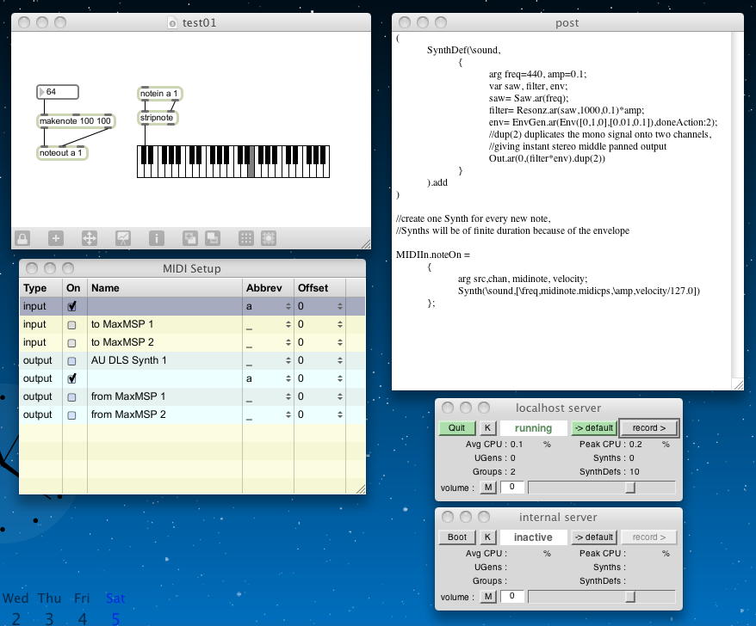Toggle the snap to grid icon
Viewport: 756px width, 626px height.
click(x=269, y=238)
